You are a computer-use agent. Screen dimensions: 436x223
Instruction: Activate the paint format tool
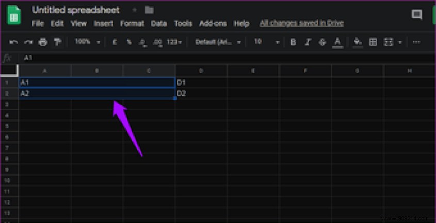pos(57,42)
